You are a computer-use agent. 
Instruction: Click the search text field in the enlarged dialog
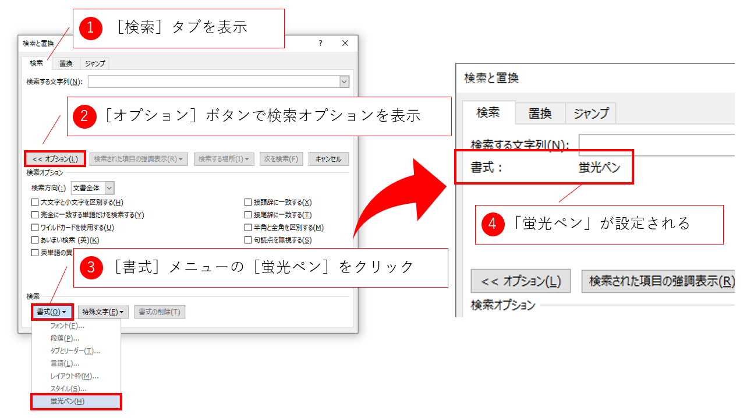tap(657, 145)
